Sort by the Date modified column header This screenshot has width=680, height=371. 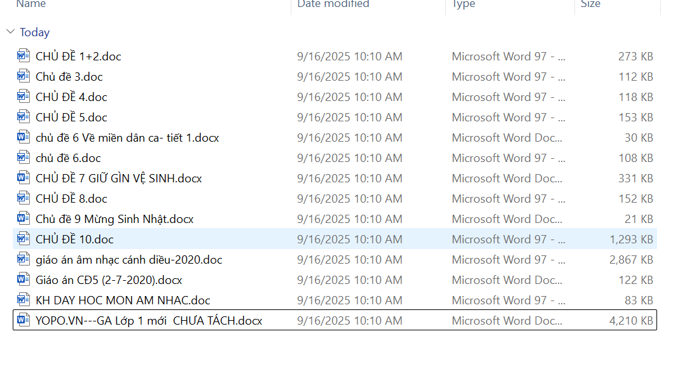click(333, 4)
